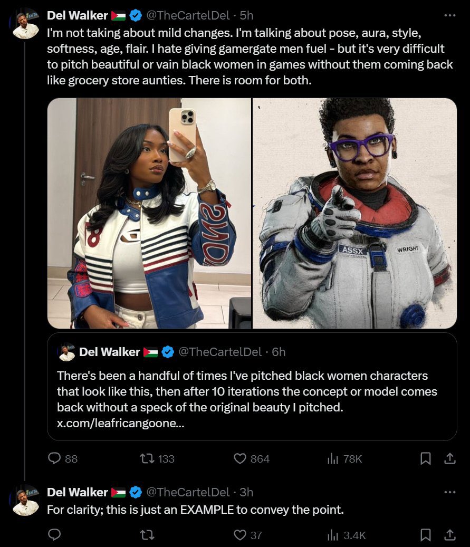This screenshot has height=547, width=470.
Task: Like the tweet showing 37 likes
Action: coord(241,535)
